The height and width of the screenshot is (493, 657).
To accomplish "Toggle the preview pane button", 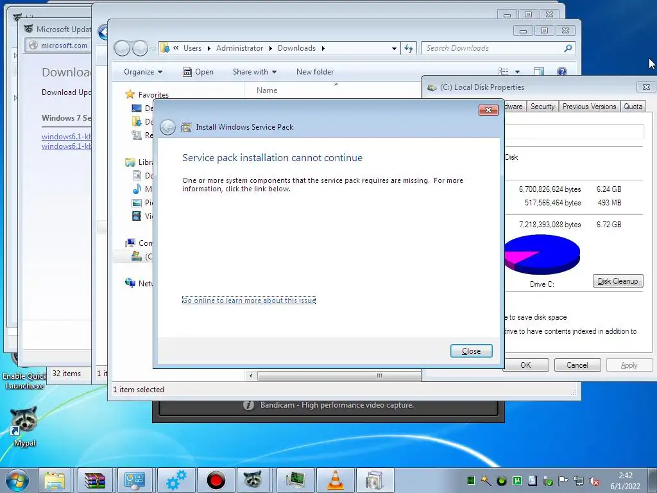I will 539,72.
